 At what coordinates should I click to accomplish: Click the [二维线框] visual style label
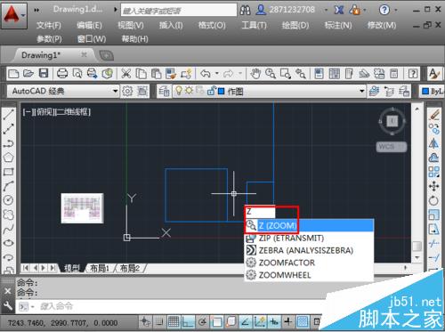(72, 112)
